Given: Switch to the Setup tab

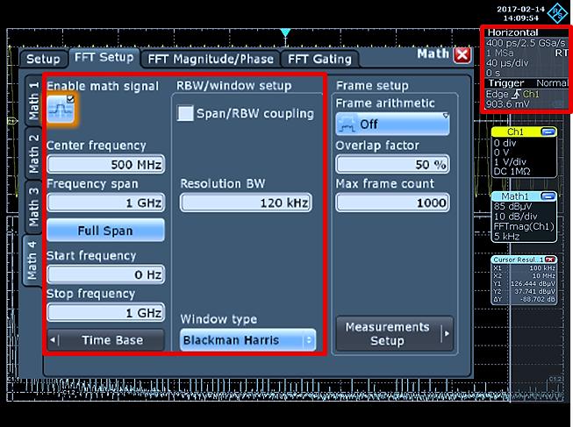Looking at the screenshot, I should (44, 59).
